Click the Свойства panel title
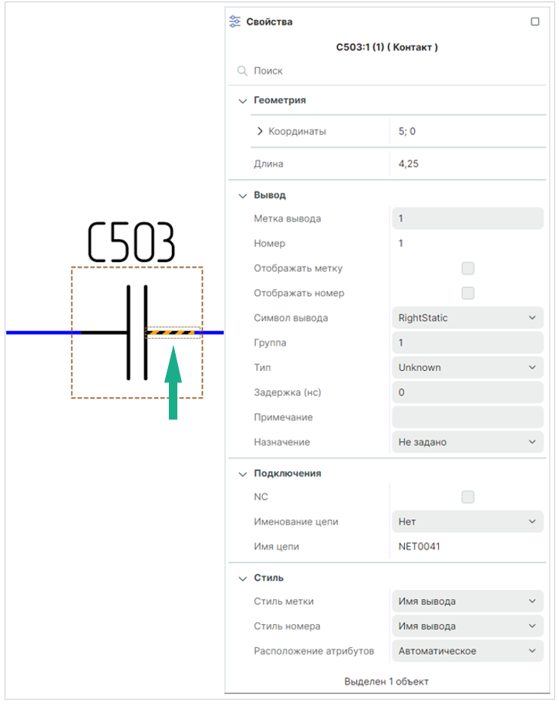559x705 pixels. pyautogui.click(x=269, y=22)
